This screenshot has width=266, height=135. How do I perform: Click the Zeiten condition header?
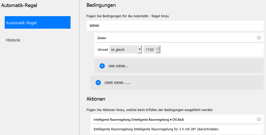[102, 38]
